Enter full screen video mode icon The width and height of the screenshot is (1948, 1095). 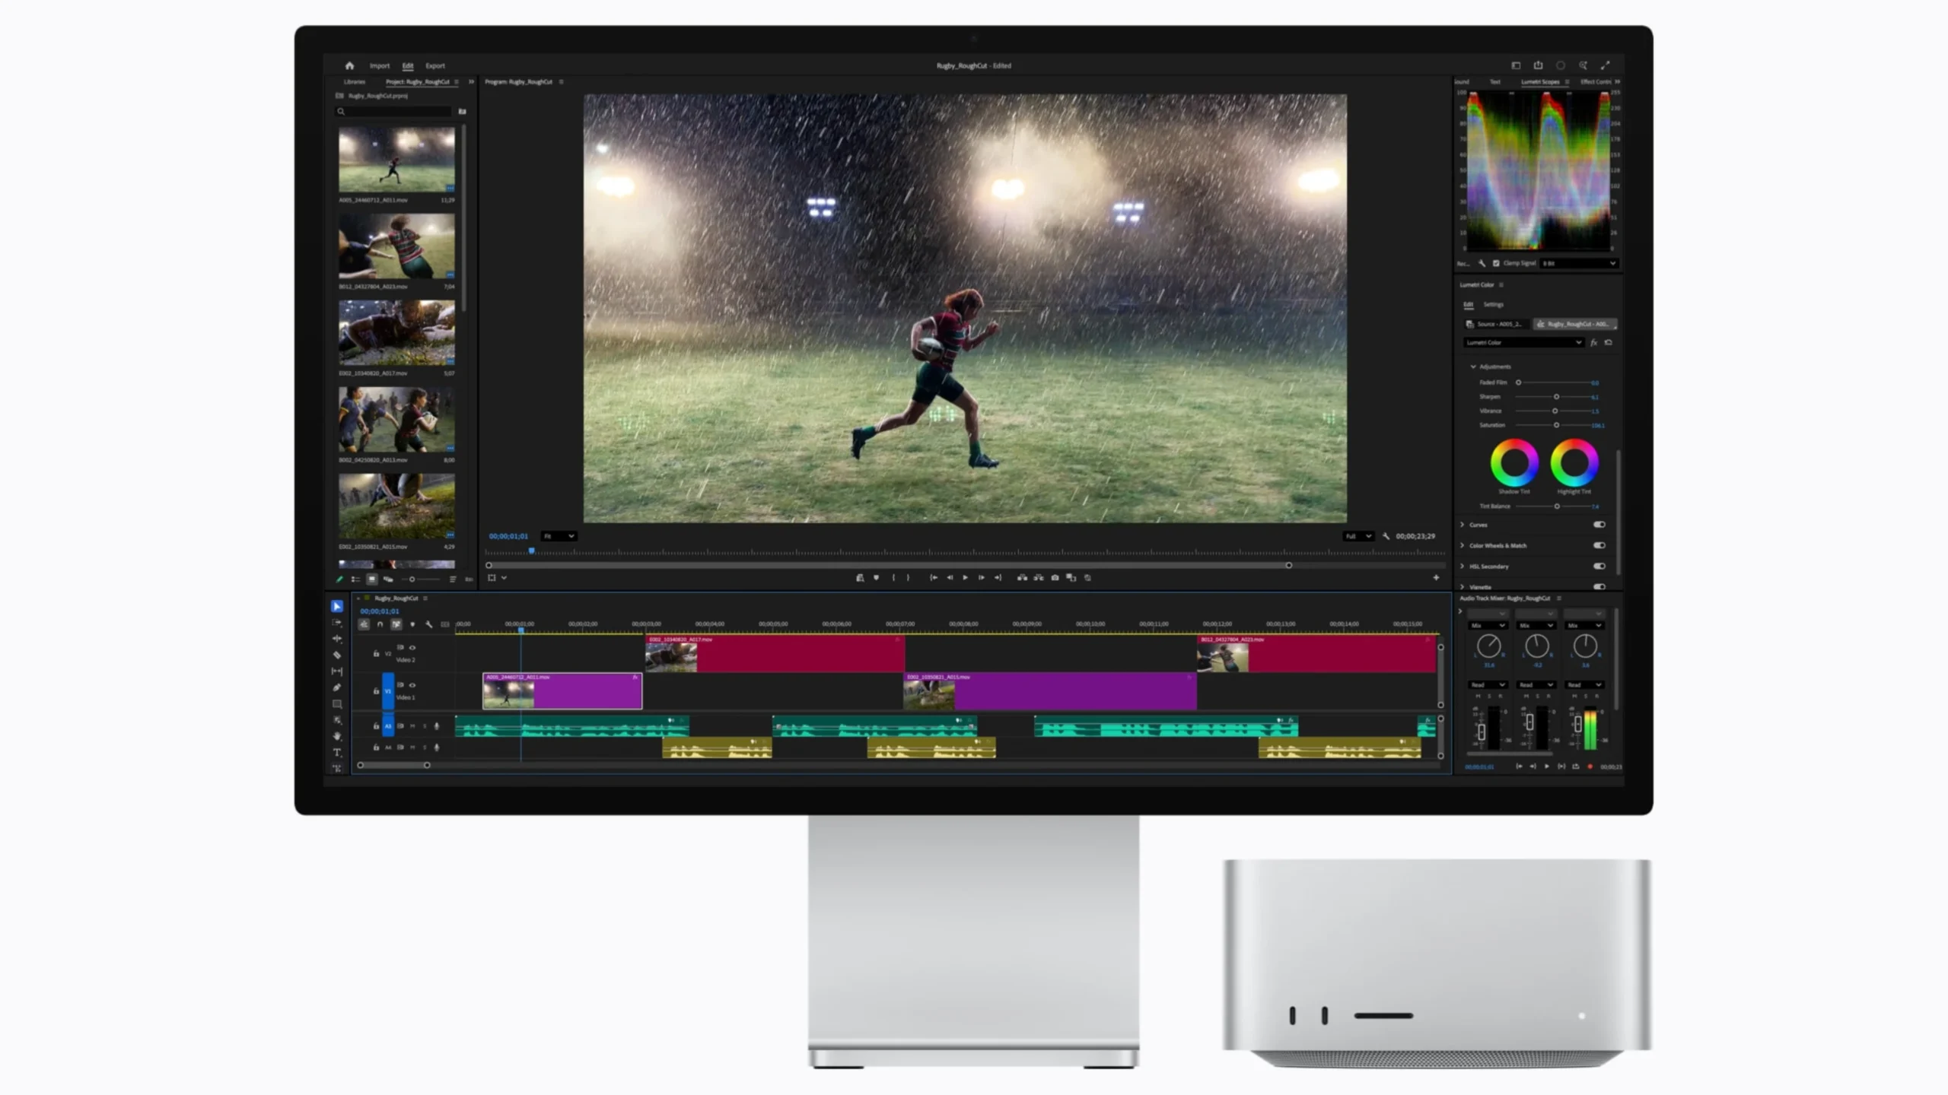pos(1605,65)
